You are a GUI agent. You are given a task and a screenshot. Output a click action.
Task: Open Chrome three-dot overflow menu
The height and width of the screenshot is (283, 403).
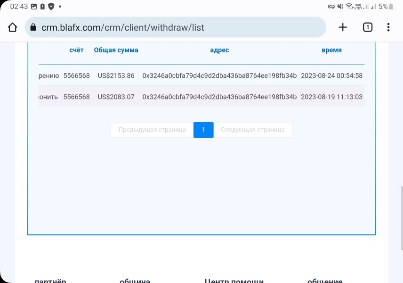pos(388,27)
